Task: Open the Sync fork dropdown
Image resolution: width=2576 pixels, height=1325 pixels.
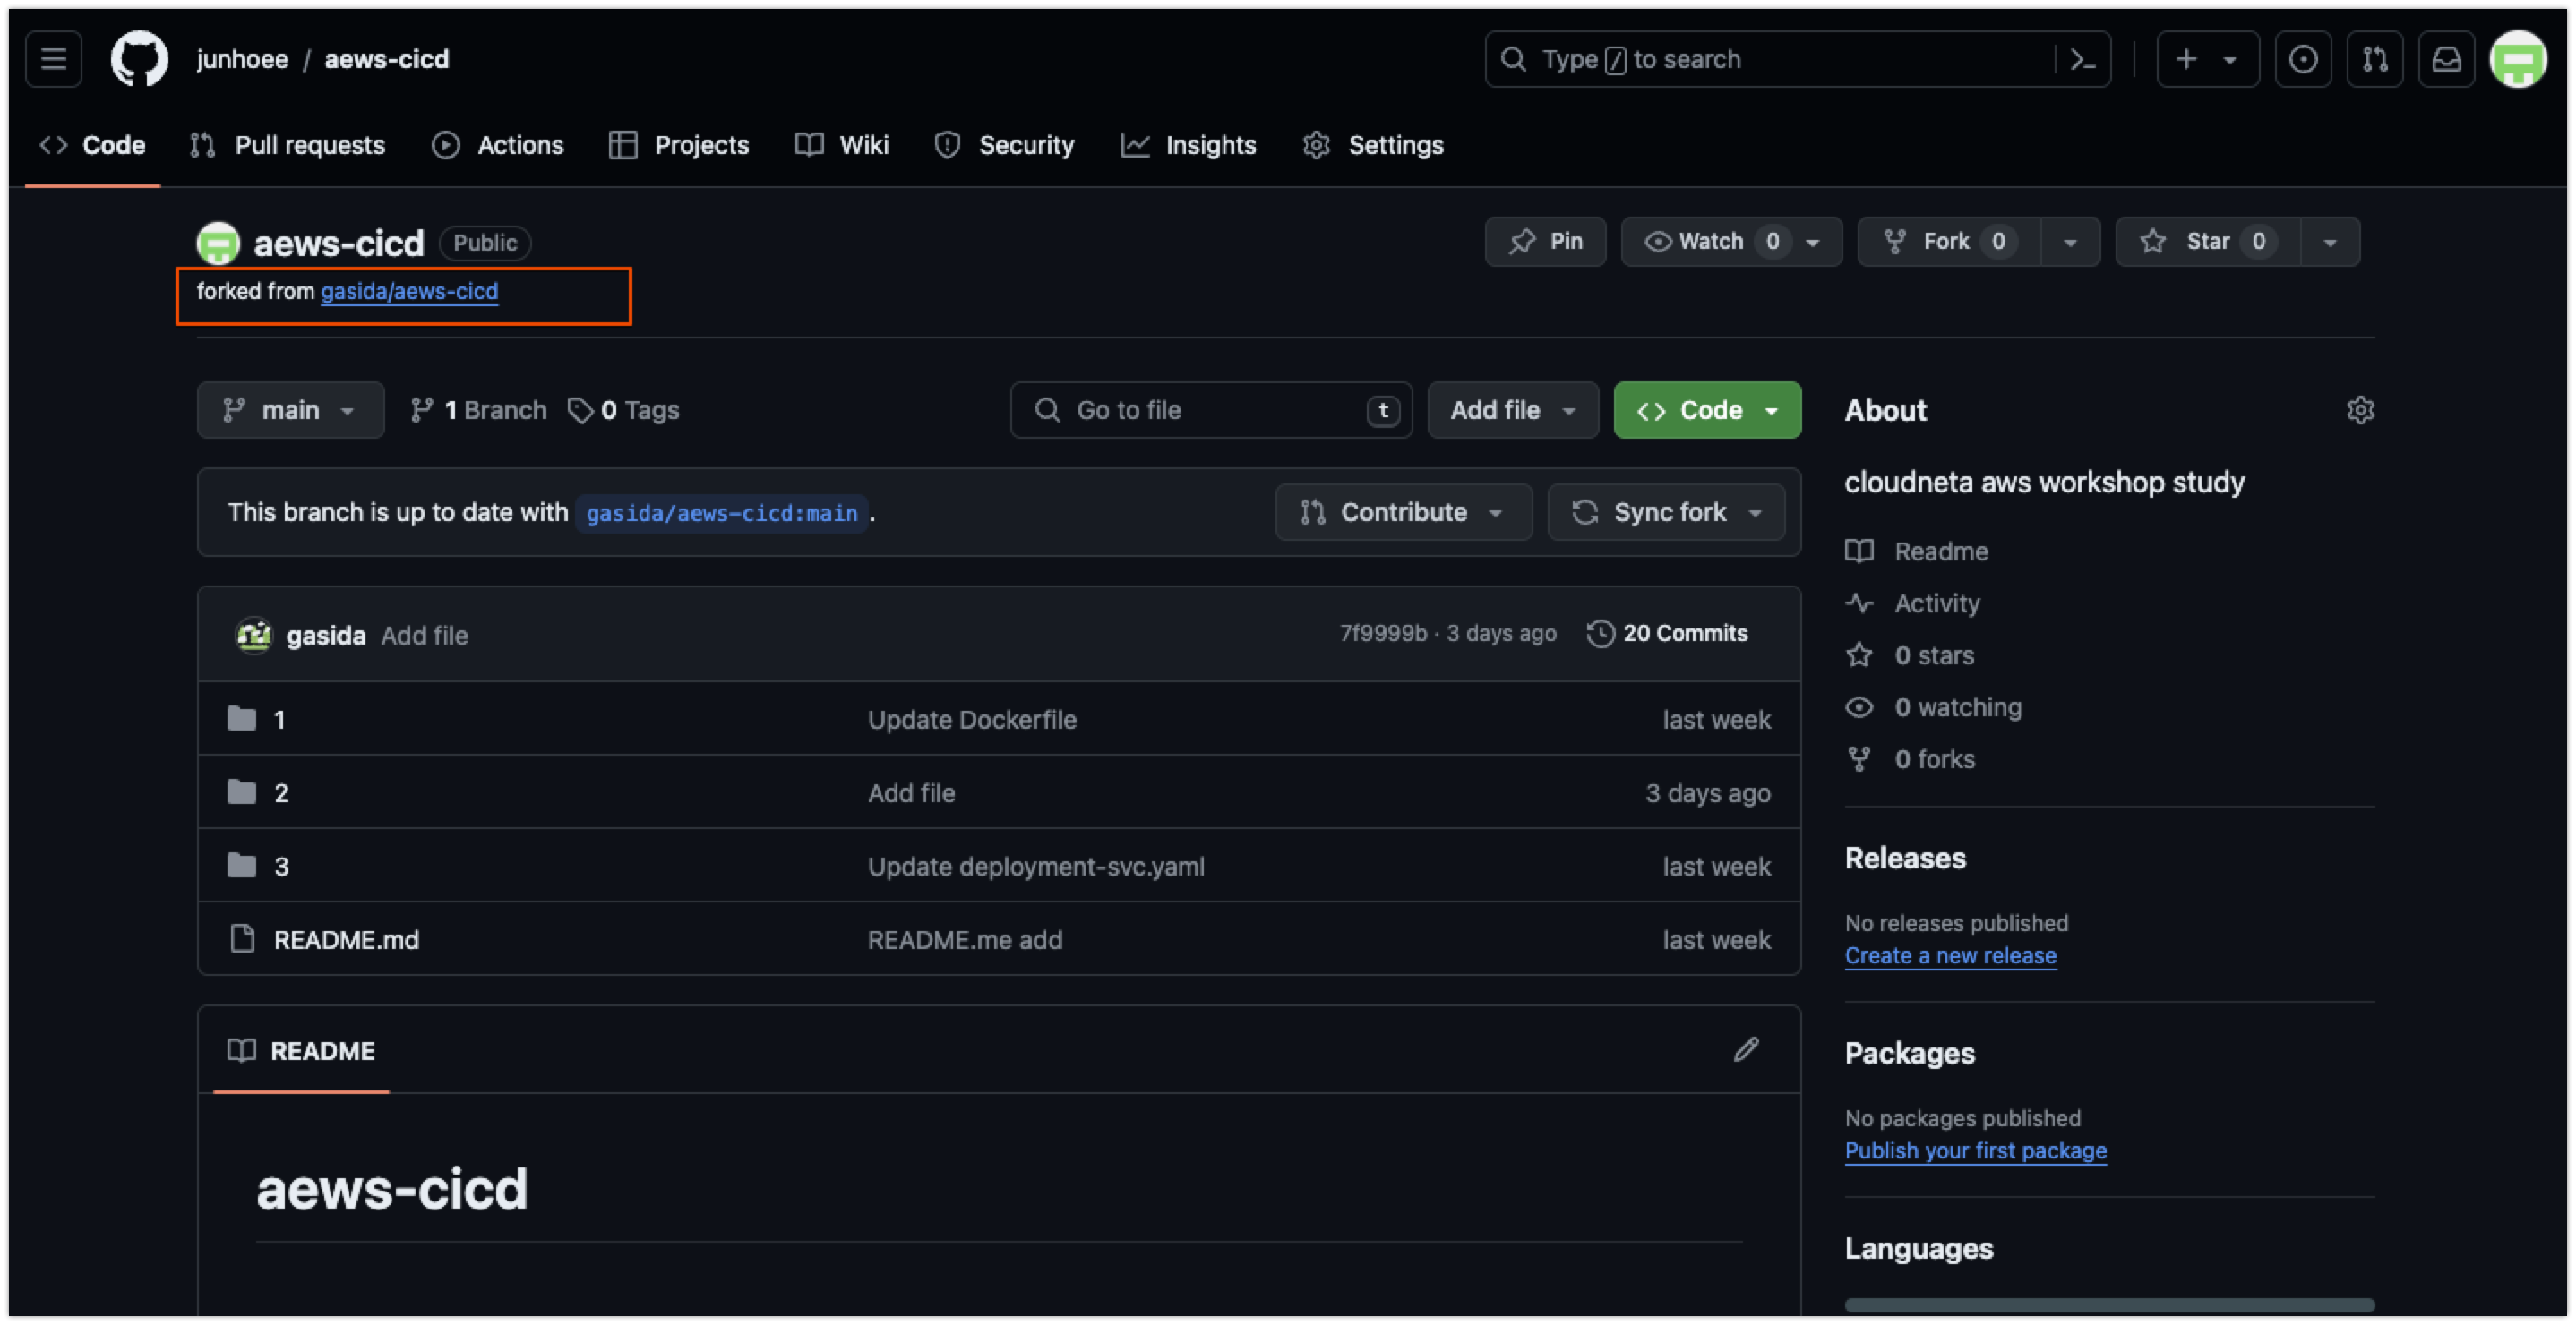Action: (x=1666, y=513)
